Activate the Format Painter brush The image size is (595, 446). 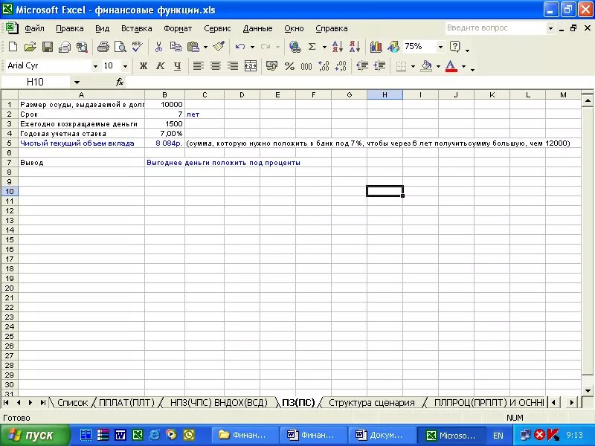pyautogui.click(x=219, y=47)
